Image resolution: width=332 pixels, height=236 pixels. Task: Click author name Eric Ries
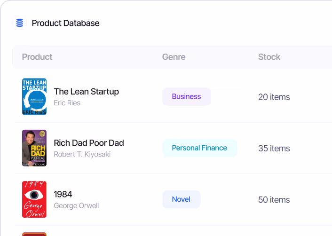(x=67, y=103)
